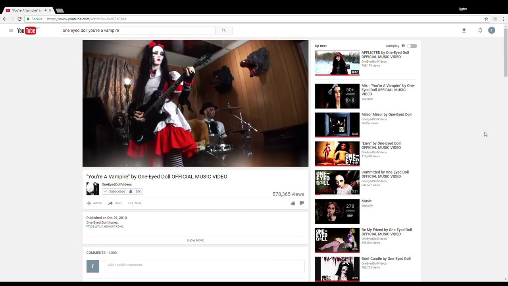Click the main video player
Image resolution: width=508 pixels, height=286 pixels.
coord(195,103)
